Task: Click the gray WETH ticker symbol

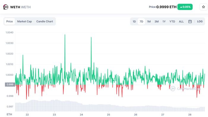Action: [x=26, y=7]
